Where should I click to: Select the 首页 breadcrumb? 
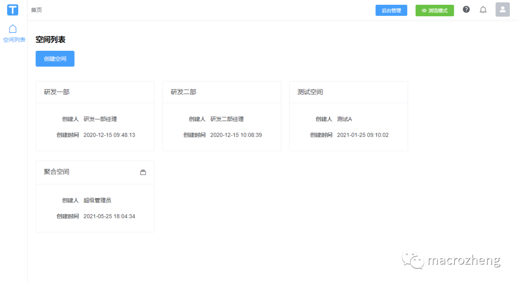click(x=36, y=10)
